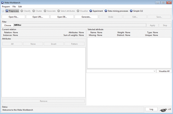The image size is (173, 114).
Task: Click the Open file... button
Action: pos(14,17)
